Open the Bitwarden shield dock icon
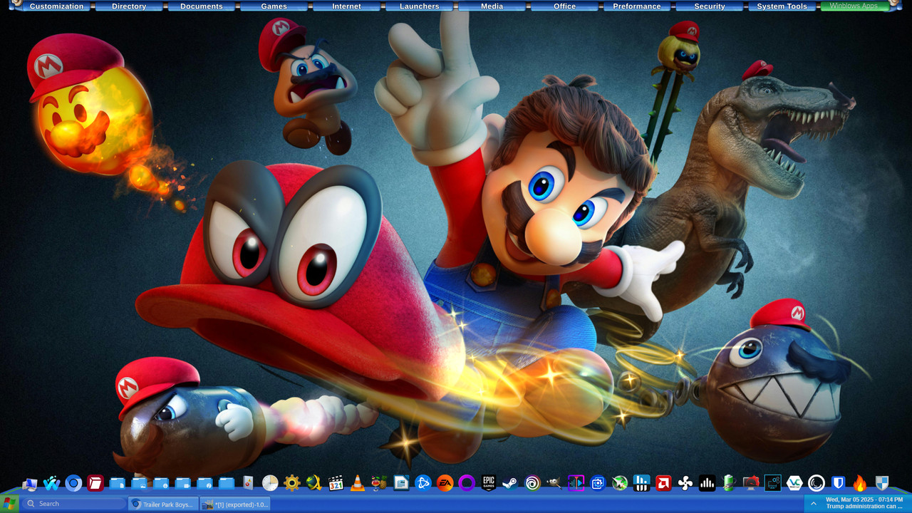The width and height of the screenshot is (912, 513). click(x=839, y=484)
